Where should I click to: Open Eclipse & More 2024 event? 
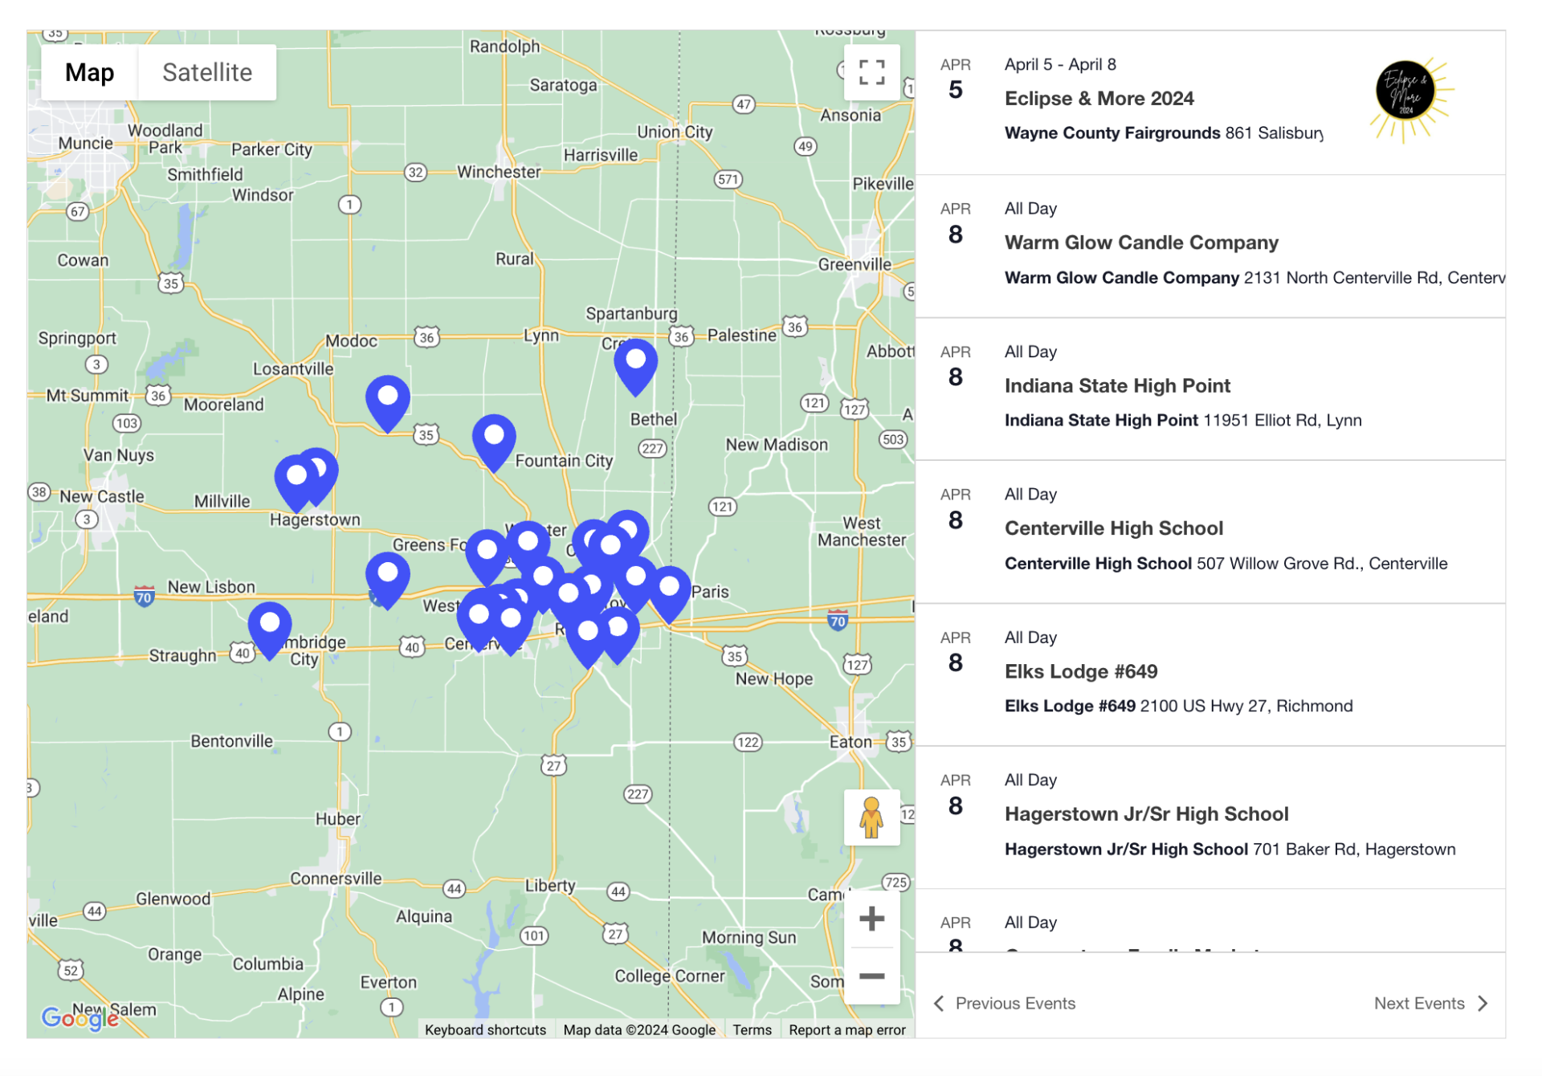tap(1099, 99)
